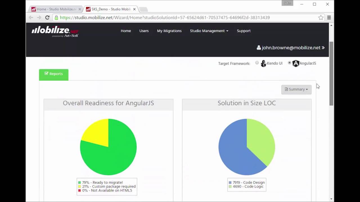This screenshot has height=202, width=360.
Task: Click the yellow Custom package required swatch
Action: click(x=80, y=187)
